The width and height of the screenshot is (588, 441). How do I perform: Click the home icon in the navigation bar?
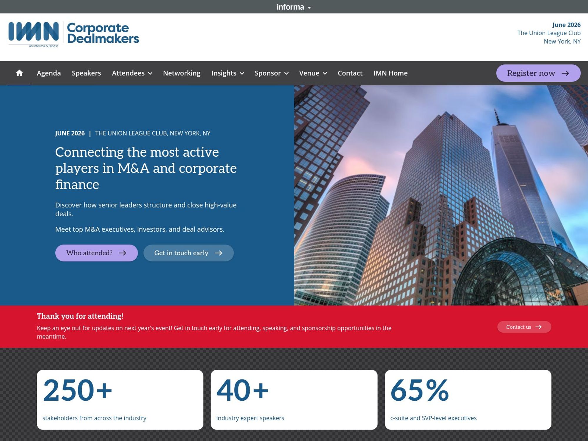[x=19, y=73]
